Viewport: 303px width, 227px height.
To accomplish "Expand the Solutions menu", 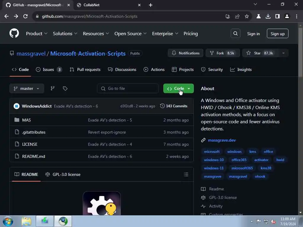I will coord(65,34).
